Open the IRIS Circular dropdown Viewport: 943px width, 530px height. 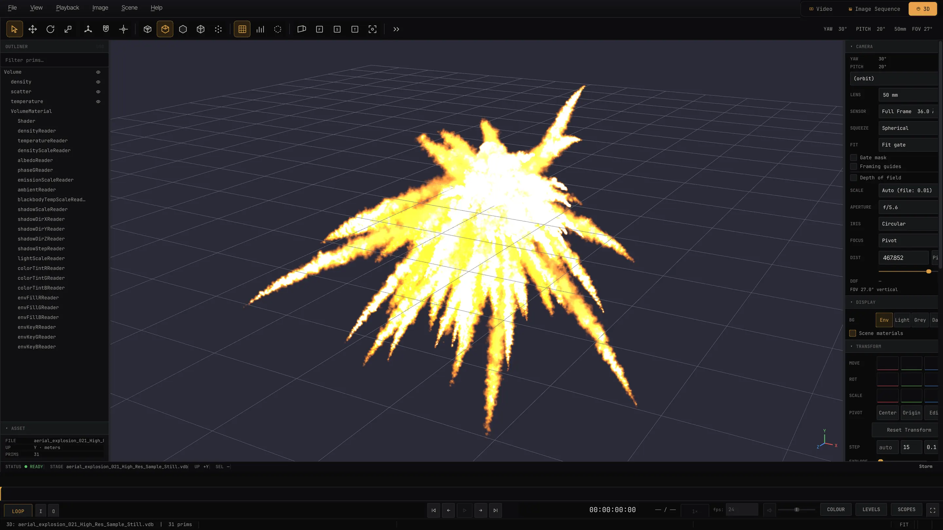(909, 224)
